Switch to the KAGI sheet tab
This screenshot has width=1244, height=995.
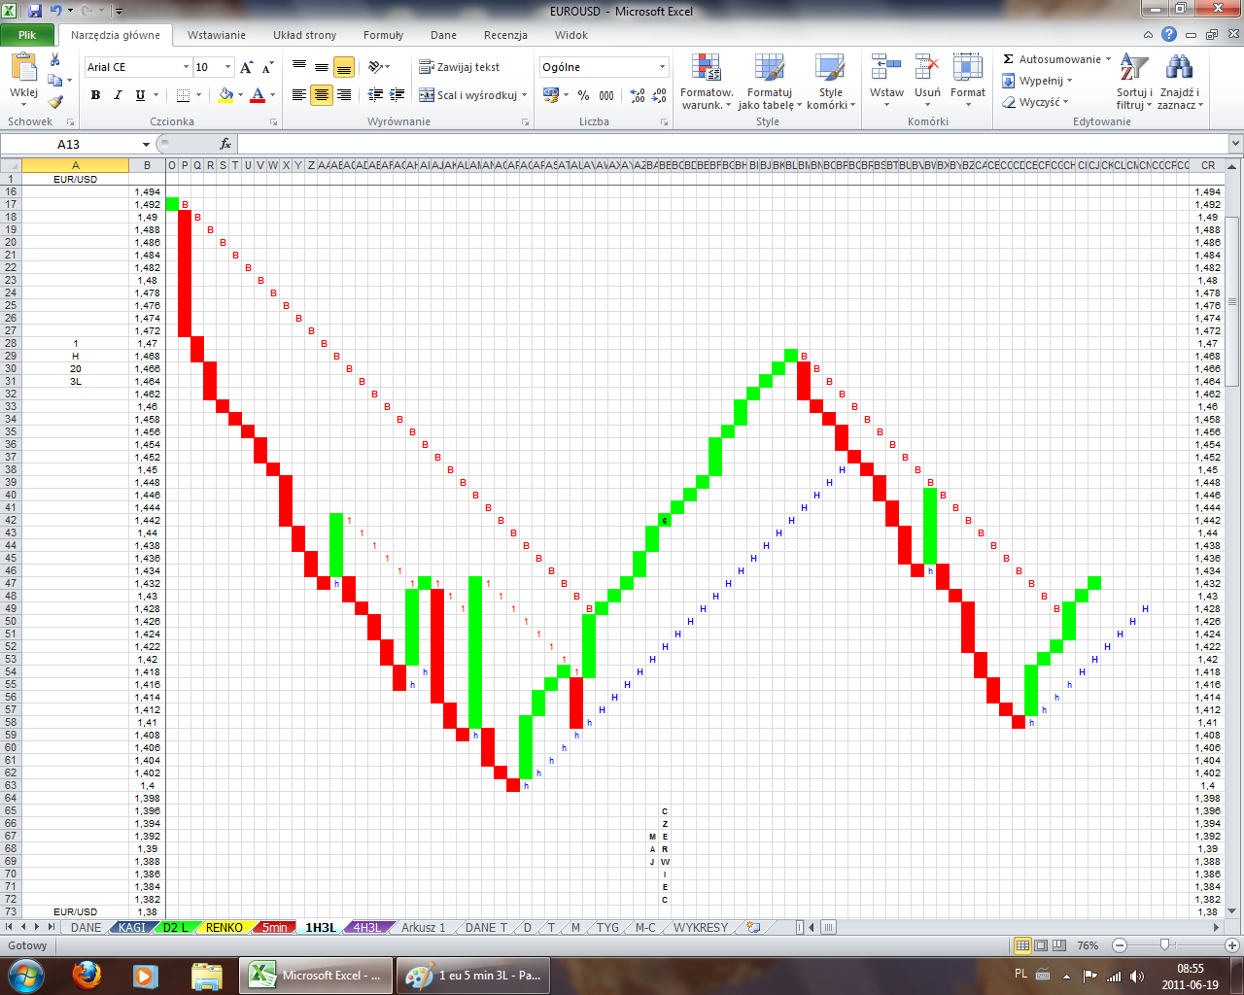tap(132, 928)
